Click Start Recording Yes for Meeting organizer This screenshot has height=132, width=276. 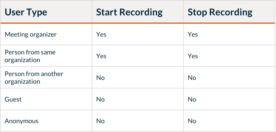(101, 34)
